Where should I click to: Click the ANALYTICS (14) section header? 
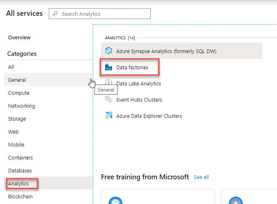point(120,38)
